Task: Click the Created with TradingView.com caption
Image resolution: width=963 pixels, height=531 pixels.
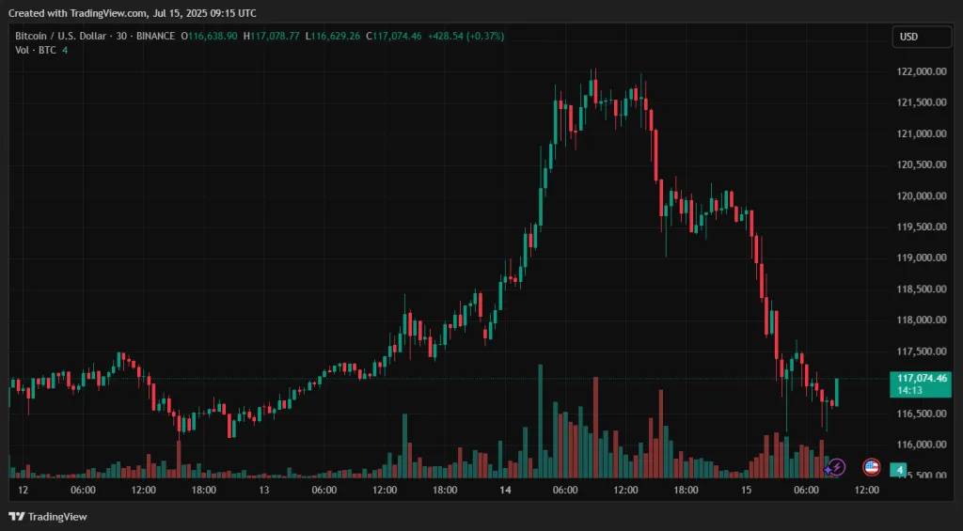Action: tap(132, 13)
